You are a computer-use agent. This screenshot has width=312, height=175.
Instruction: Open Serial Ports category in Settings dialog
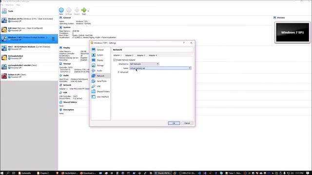coord(100,81)
